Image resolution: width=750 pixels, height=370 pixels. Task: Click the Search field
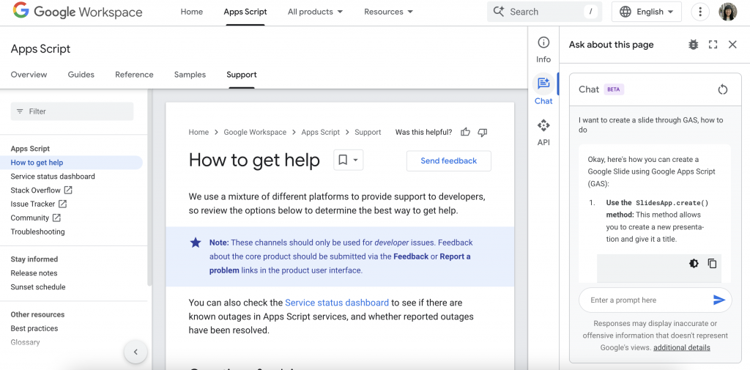[x=544, y=12]
